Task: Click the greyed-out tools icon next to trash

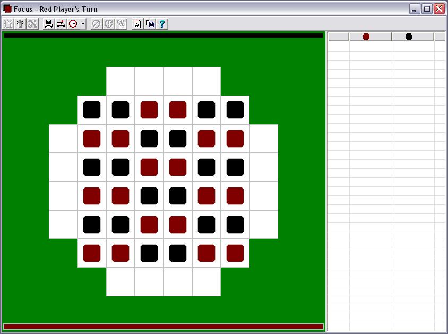Action: (32, 24)
